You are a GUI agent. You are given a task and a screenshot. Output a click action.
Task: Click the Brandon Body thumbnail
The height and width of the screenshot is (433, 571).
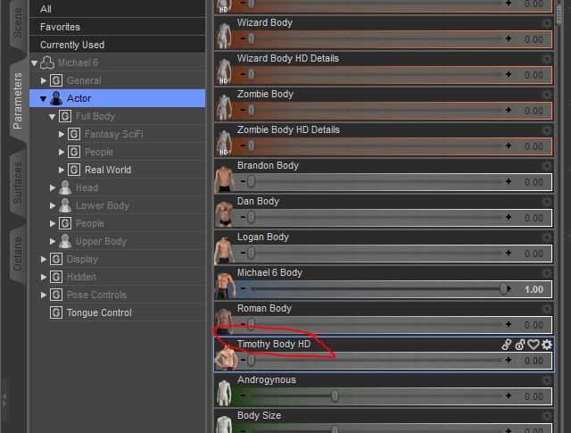click(x=224, y=179)
